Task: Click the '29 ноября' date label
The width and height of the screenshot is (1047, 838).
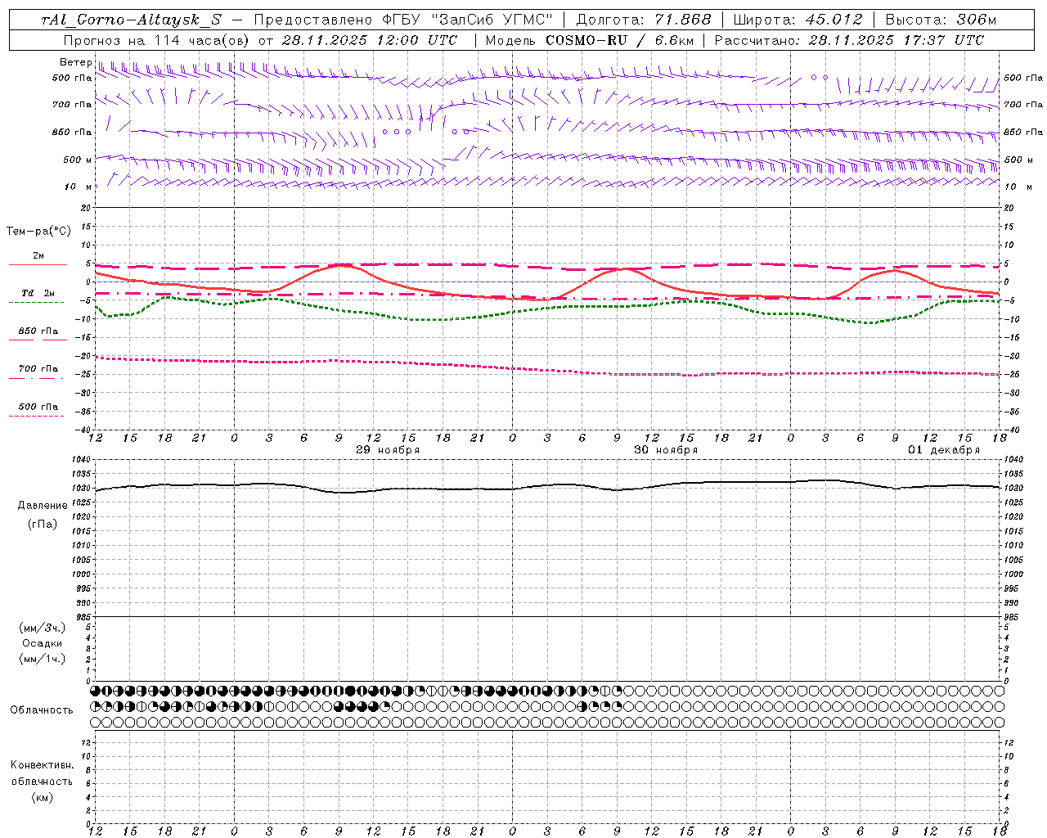Action: 388,450
